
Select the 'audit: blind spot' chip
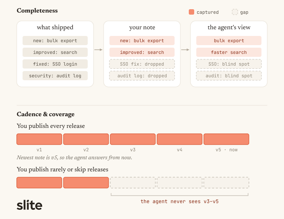[229, 76]
